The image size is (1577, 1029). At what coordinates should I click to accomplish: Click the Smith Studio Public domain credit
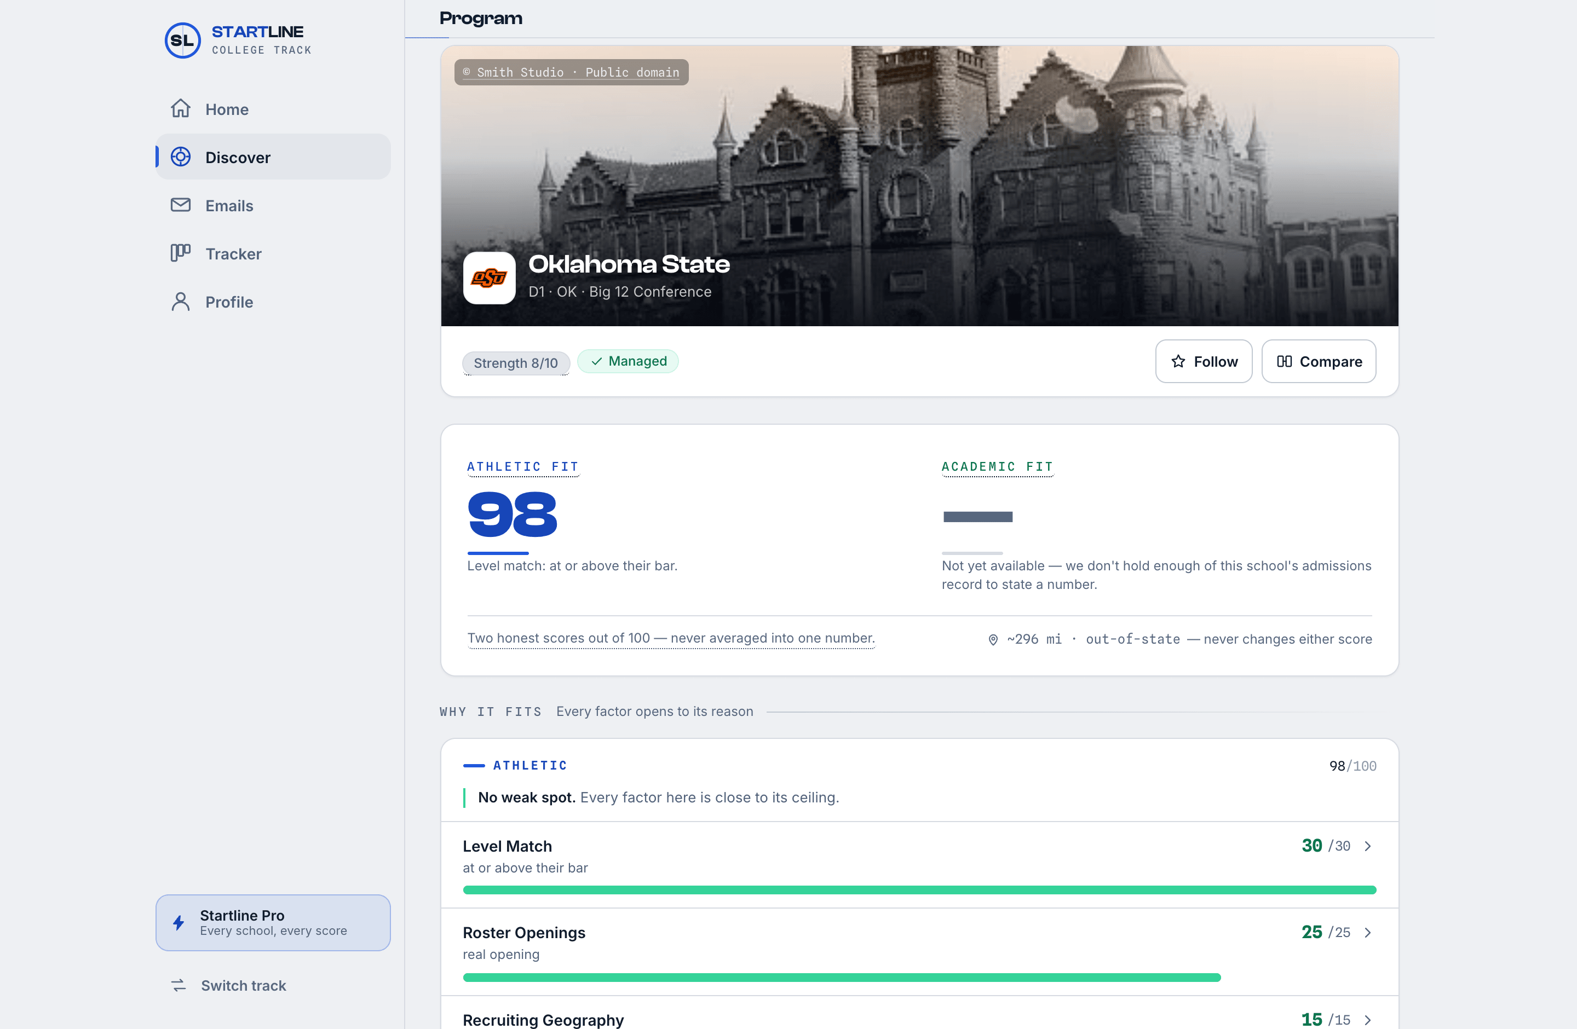[571, 72]
